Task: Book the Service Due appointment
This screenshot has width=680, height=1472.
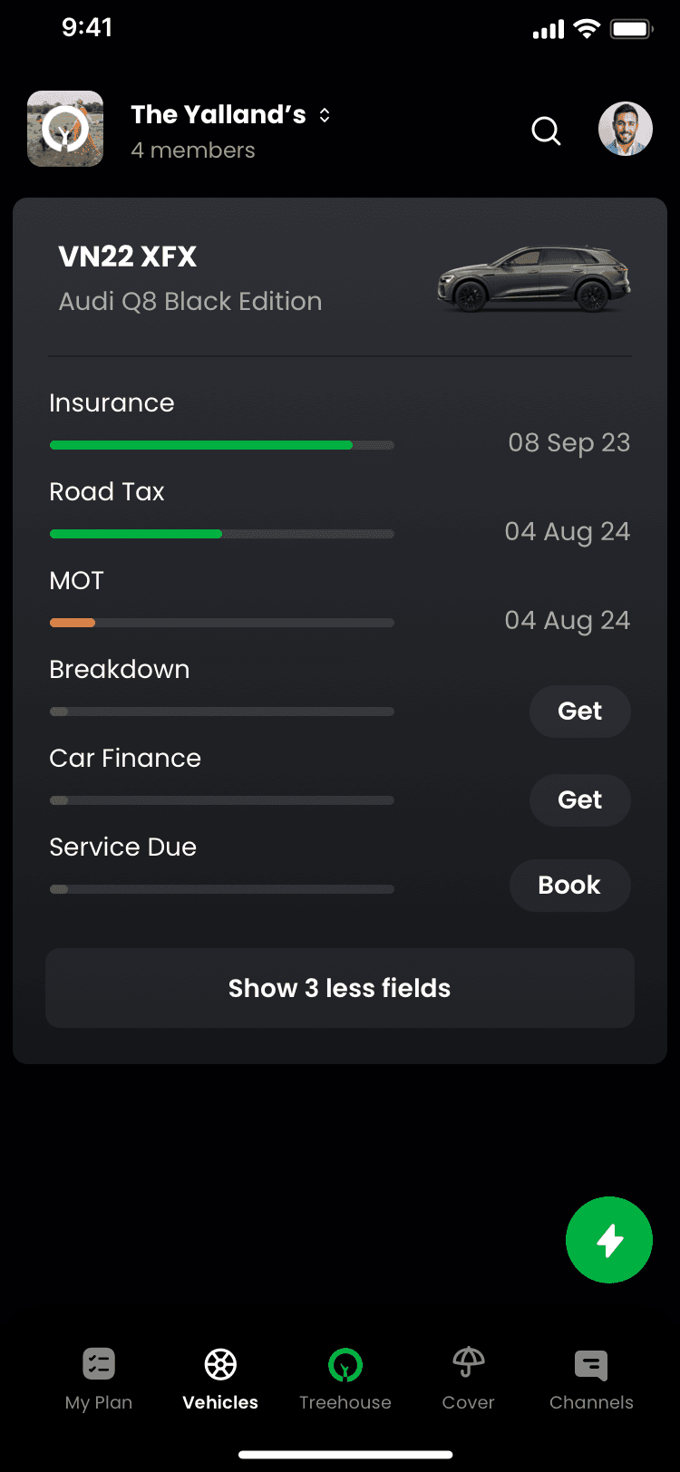Action: (569, 885)
